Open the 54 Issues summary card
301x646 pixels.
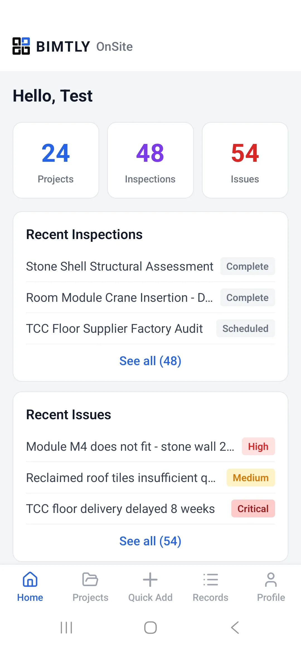[245, 160]
